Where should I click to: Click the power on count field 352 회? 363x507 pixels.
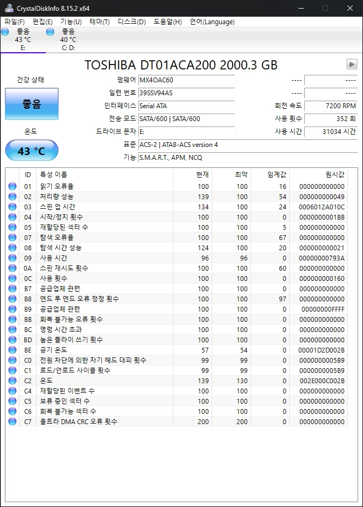(331, 118)
